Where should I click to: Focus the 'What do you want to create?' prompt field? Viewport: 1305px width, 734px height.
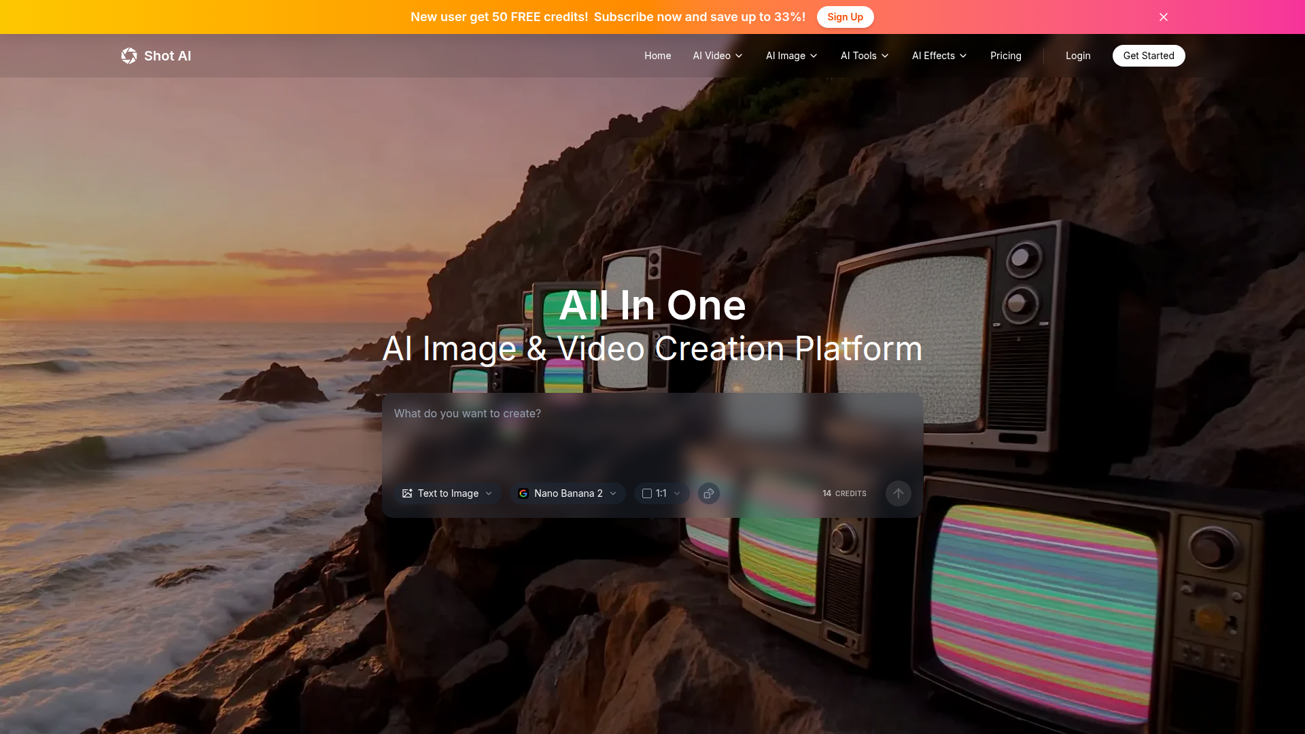pos(651,435)
